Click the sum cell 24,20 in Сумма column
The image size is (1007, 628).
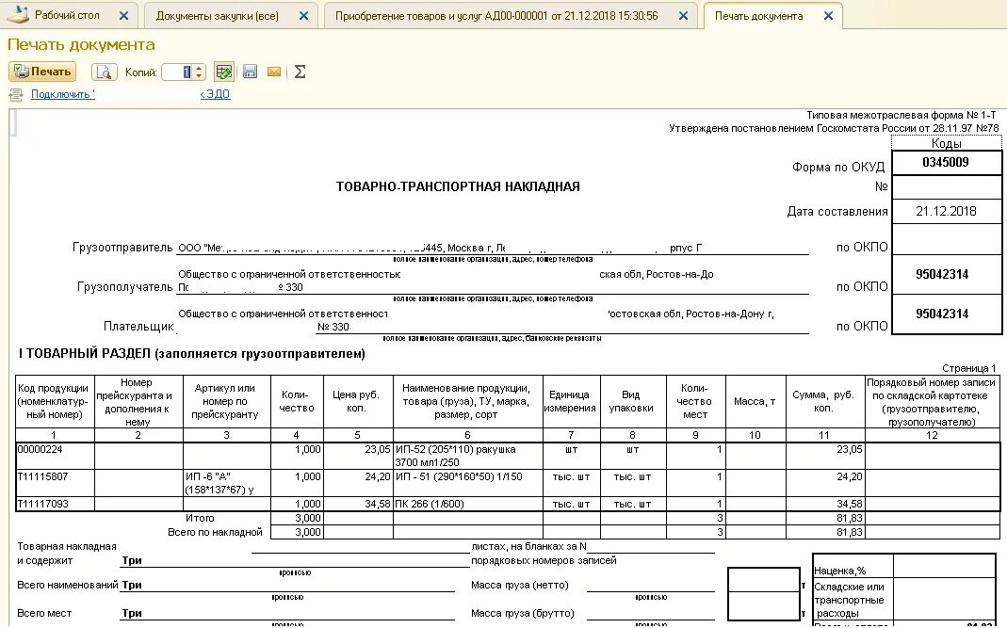tap(825, 483)
